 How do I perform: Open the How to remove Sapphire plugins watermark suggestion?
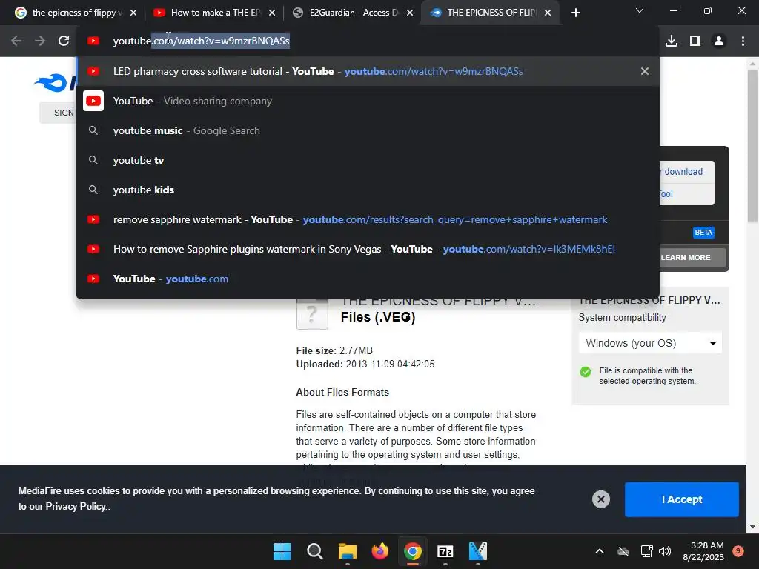368,249
